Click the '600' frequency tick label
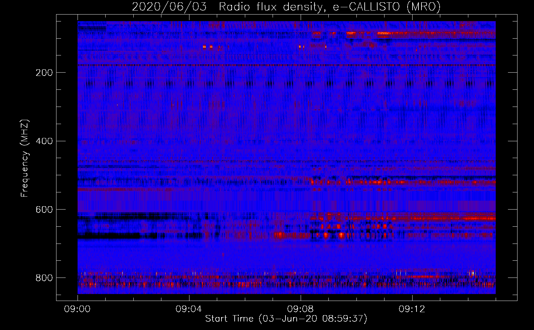 [44, 210]
